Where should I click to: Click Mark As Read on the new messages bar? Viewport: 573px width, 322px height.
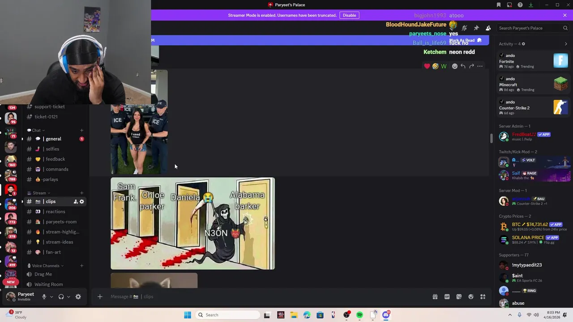[466, 40]
